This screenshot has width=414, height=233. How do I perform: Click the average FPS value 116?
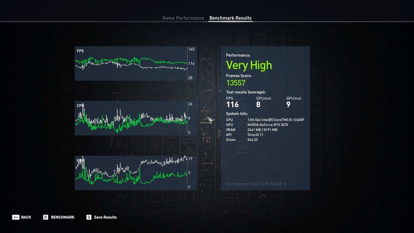pyautogui.click(x=232, y=104)
